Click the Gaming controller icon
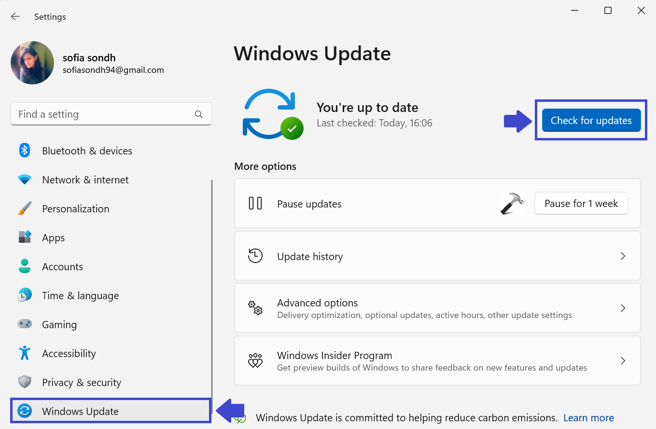The height and width of the screenshot is (429, 656). pos(25,324)
